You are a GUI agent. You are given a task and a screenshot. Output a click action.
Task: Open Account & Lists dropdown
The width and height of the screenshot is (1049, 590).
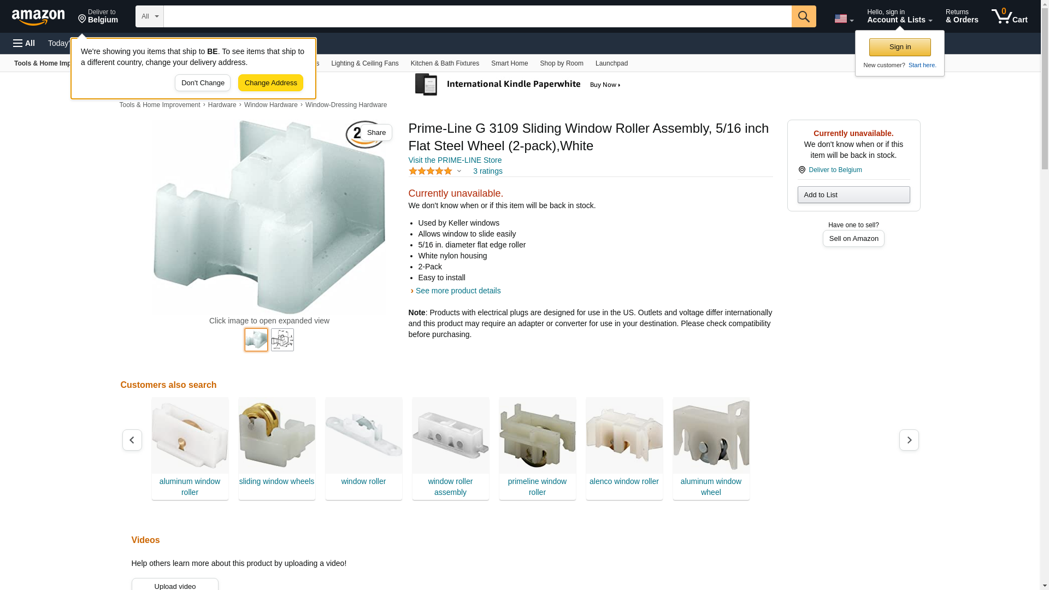(899, 16)
